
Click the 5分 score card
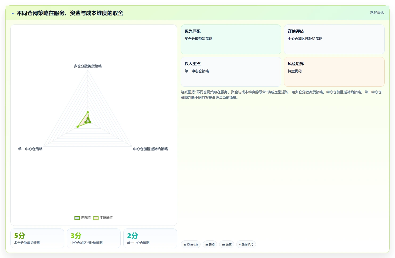pos(37,238)
